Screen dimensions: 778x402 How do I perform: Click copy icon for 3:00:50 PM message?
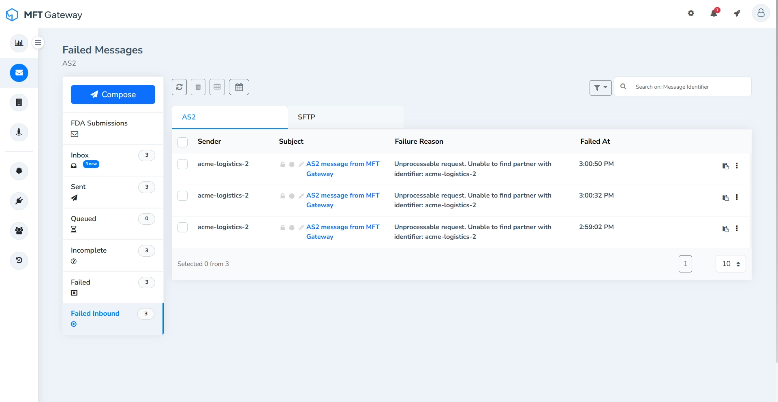click(726, 166)
